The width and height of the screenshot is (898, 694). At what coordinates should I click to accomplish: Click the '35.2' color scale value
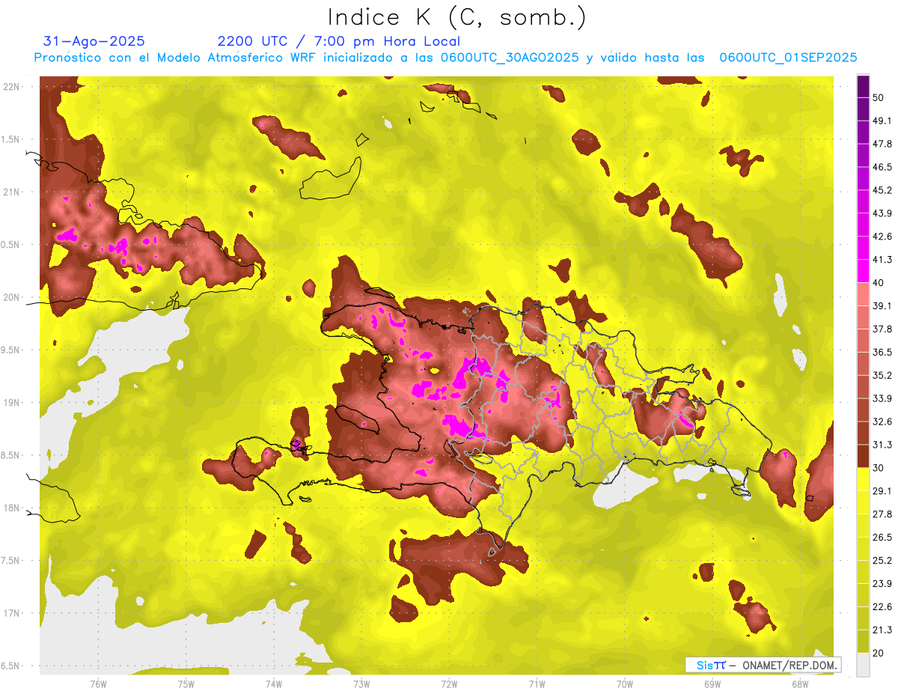[x=882, y=375]
